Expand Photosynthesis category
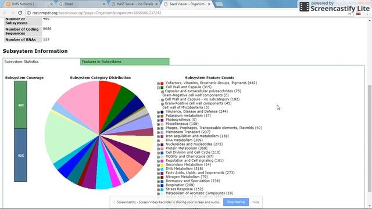The height and width of the screenshot is (209, 372). click(158, 120)
